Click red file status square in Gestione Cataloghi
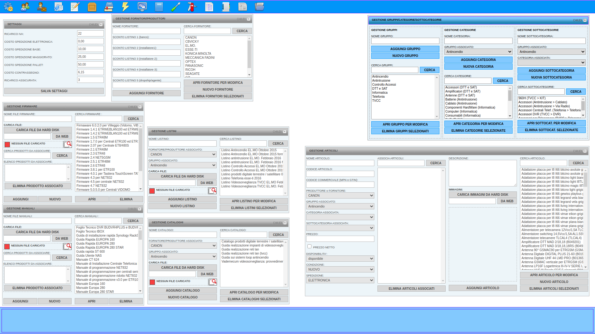595x334 pixels. pyautogui.click(x=152, y=282)
